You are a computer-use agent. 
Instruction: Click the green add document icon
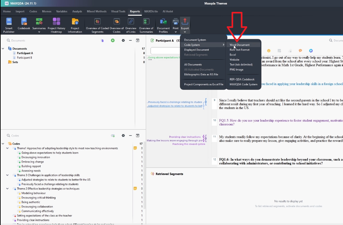113,40
